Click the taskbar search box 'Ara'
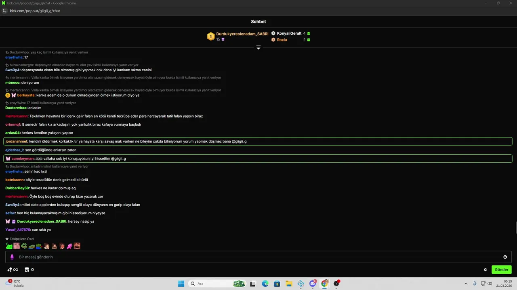This screenshot has width=517, height=290. click(x=217, y=284)
